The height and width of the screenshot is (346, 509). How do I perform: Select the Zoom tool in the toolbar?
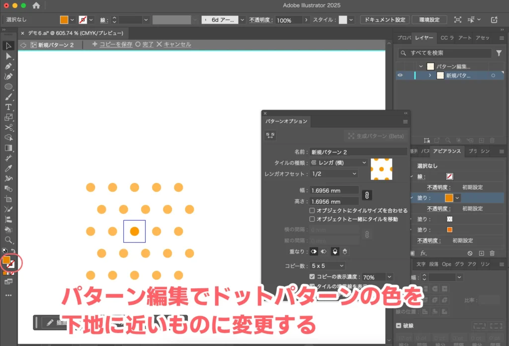coord(7,240)
